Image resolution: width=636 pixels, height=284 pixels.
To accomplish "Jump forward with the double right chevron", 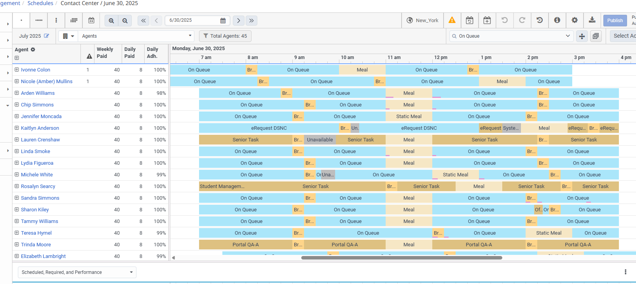I will [252, 21].
